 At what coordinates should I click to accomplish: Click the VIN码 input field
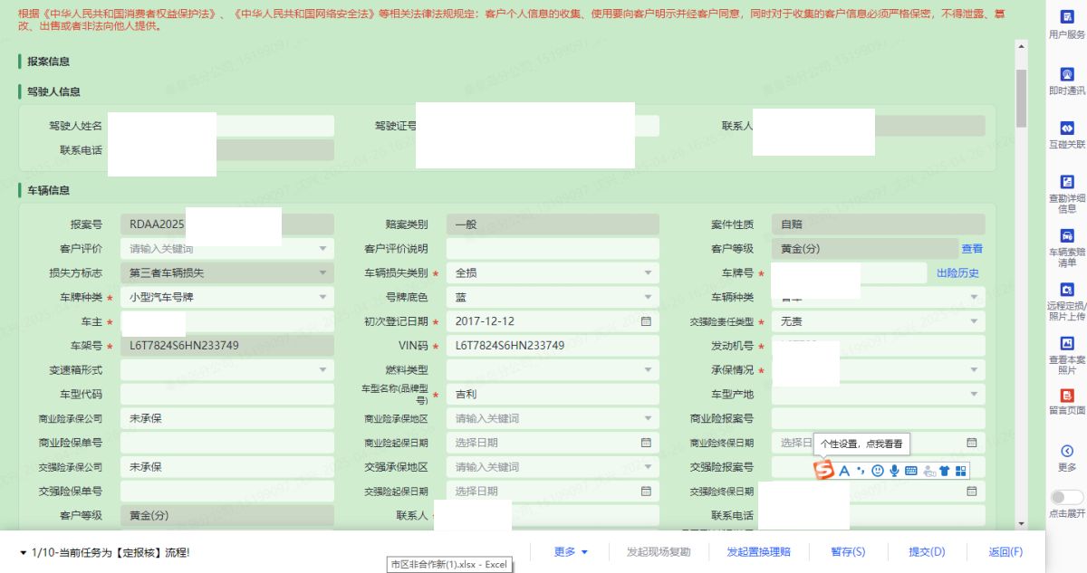click(553, 346)
